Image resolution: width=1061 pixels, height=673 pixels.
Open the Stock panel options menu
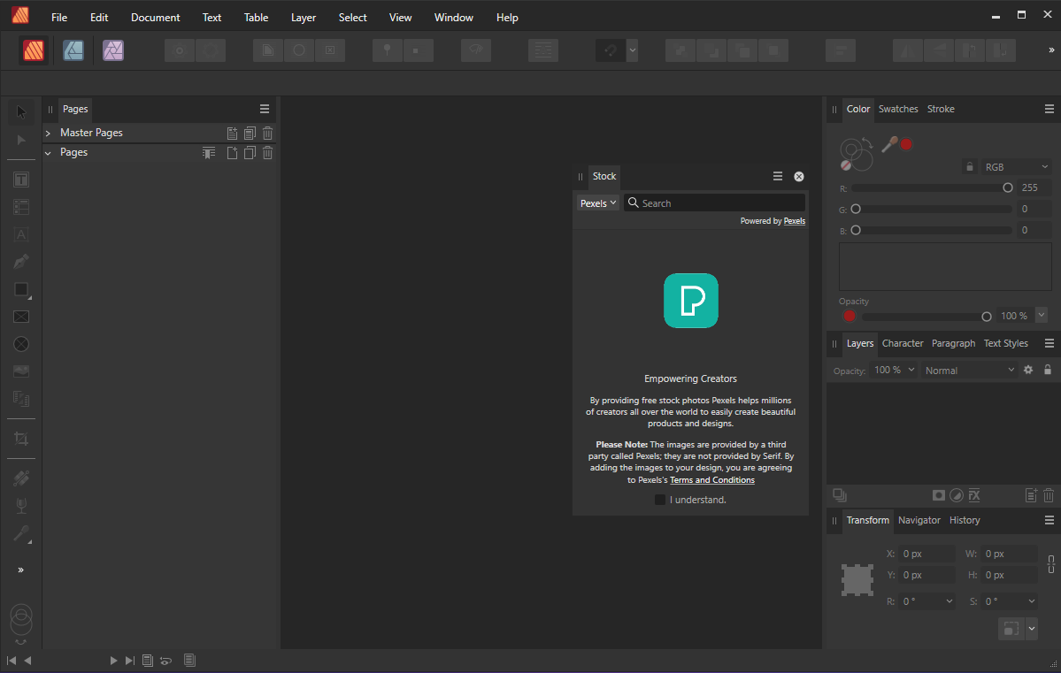click(778, 177)
